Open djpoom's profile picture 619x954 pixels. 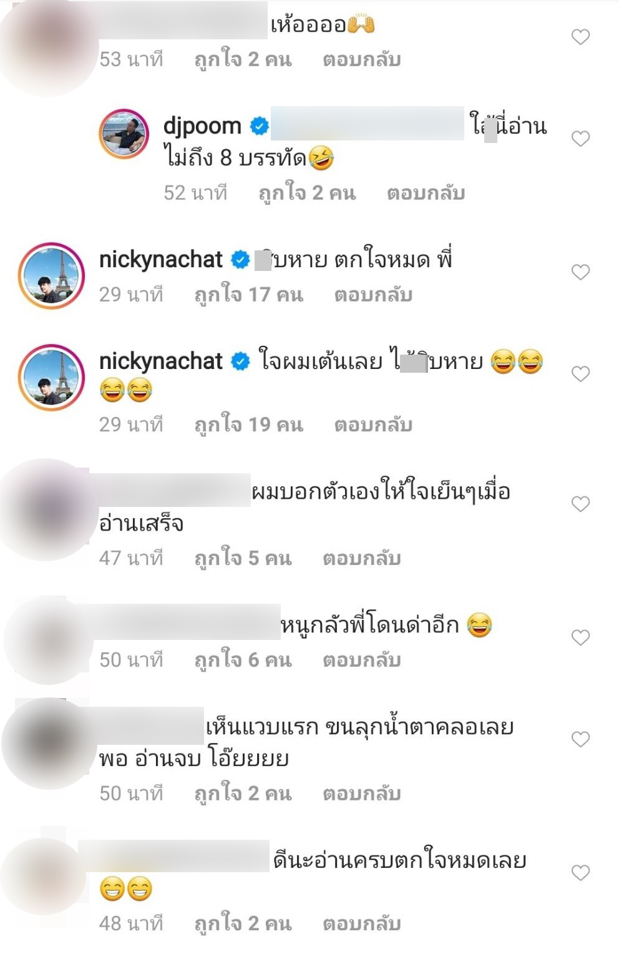[124, 134]
